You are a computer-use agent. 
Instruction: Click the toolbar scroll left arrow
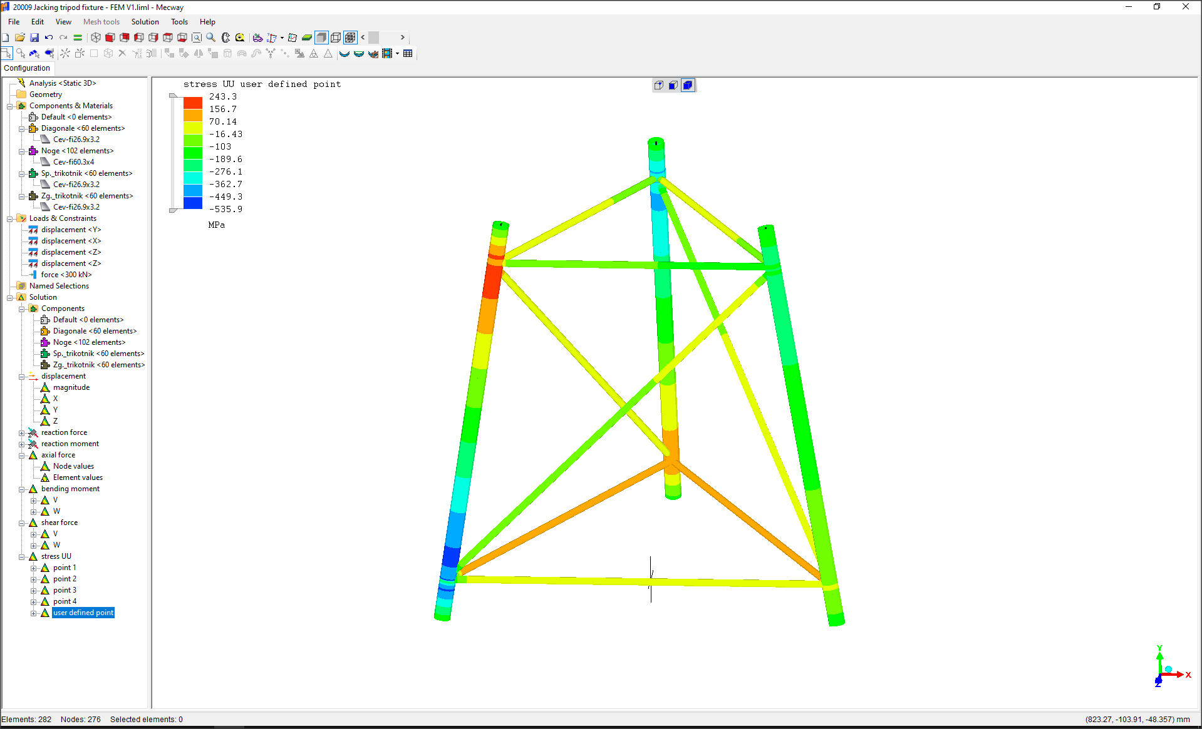pyautogui.click(x=363, y=38)
